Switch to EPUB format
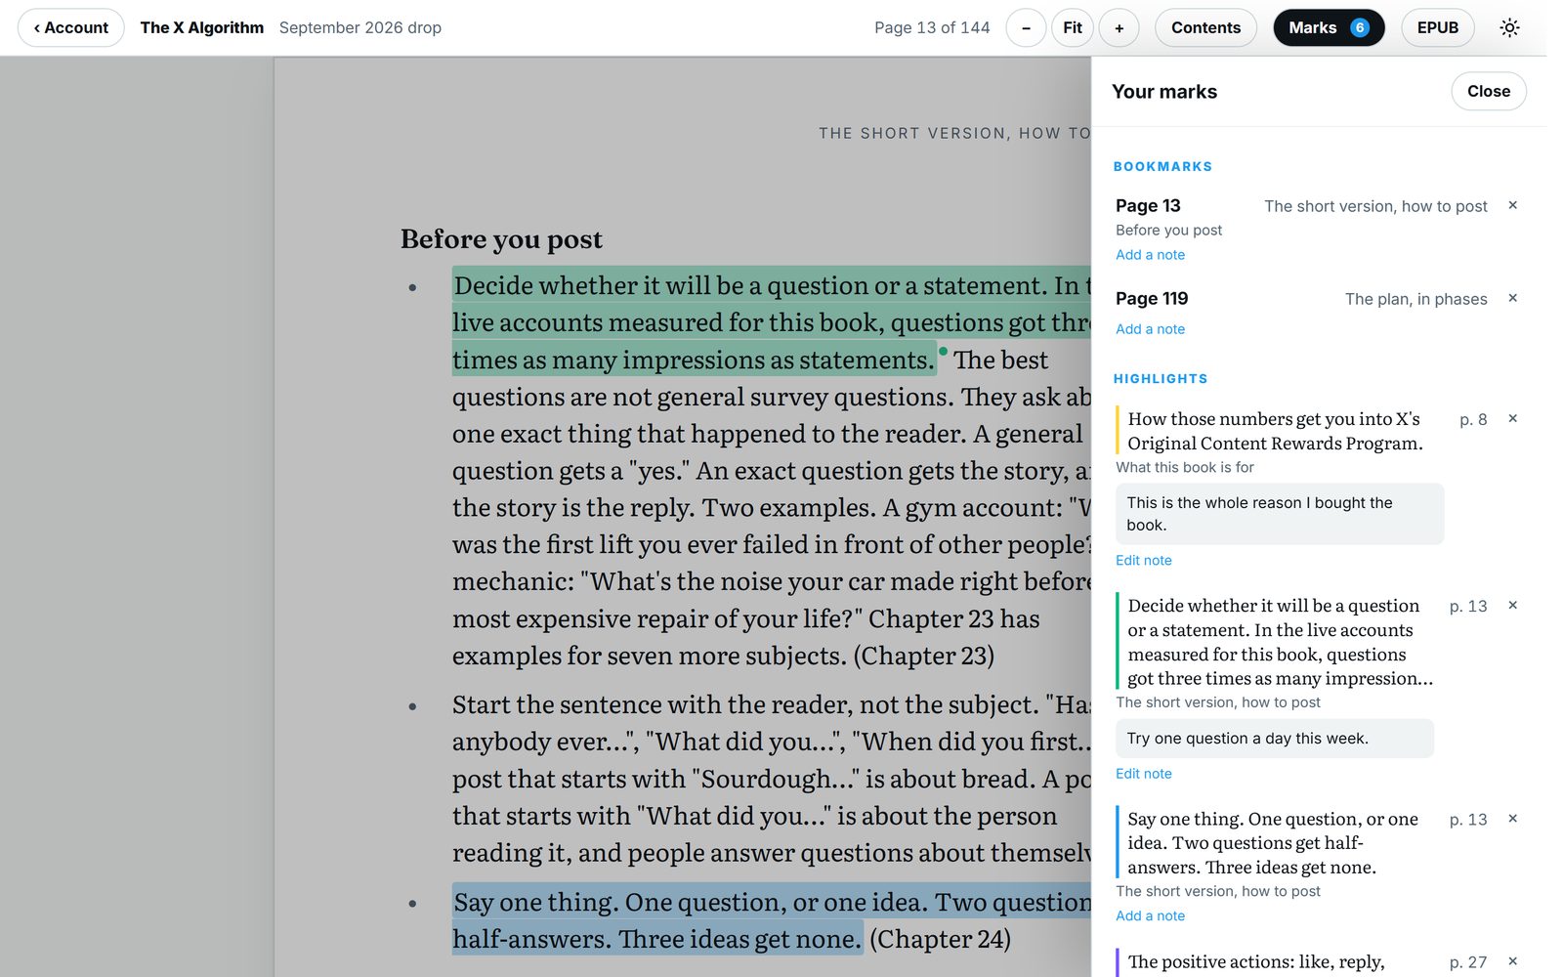This screenshot has width=1563, height=977. pyautogui.click(x=1437, y=27)
